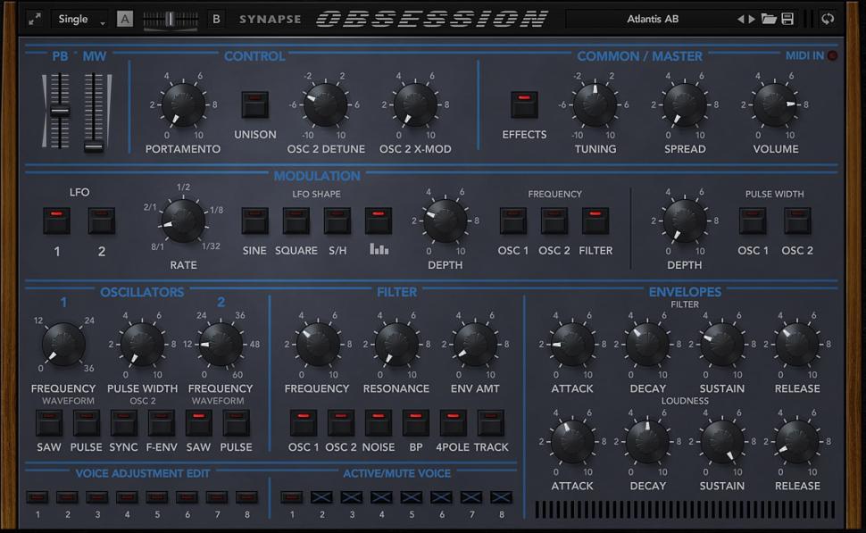Open the Atlantis AB preset name list
The image size is (866, 533).
(x=652, y=19)
